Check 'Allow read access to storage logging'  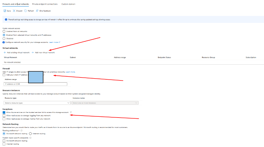click(x=4, y=116)
